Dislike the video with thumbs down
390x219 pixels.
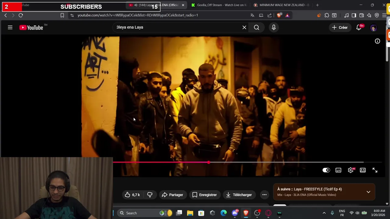[150, 195]
